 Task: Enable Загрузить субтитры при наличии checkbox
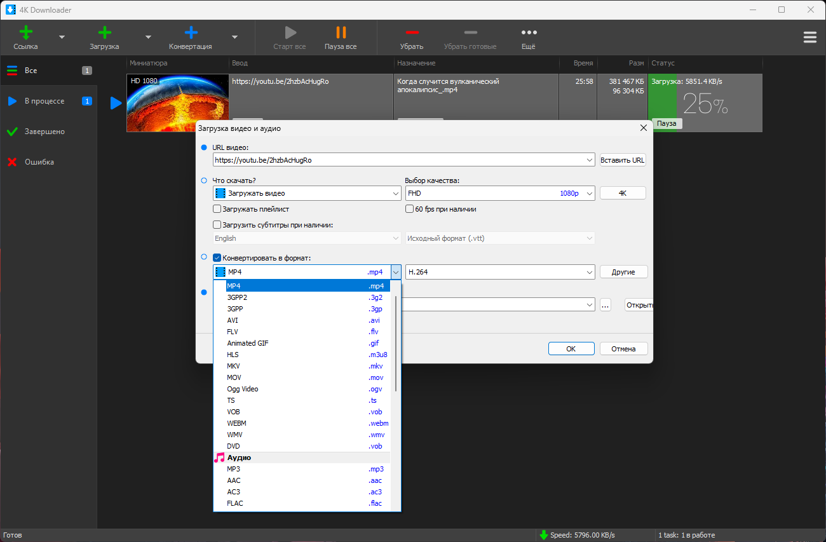point(217,225)
